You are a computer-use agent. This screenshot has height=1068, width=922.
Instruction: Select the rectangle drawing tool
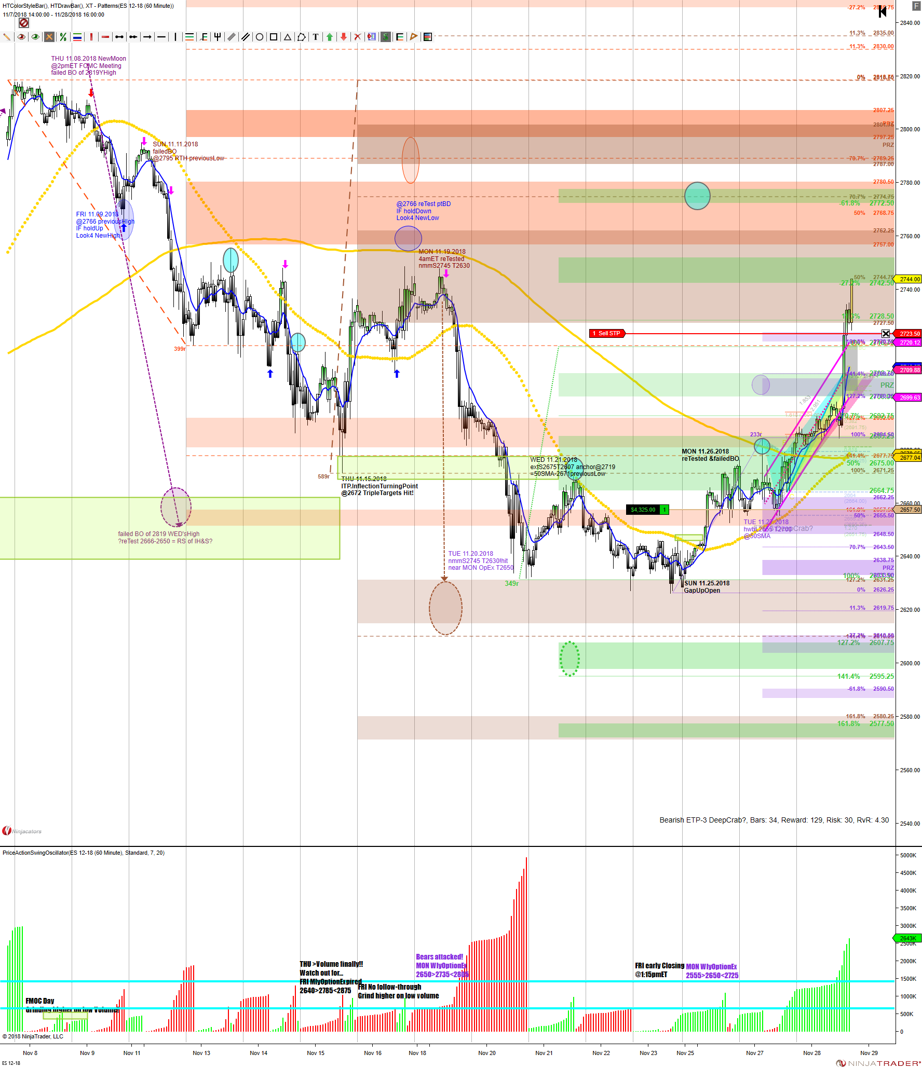[274, 37]
